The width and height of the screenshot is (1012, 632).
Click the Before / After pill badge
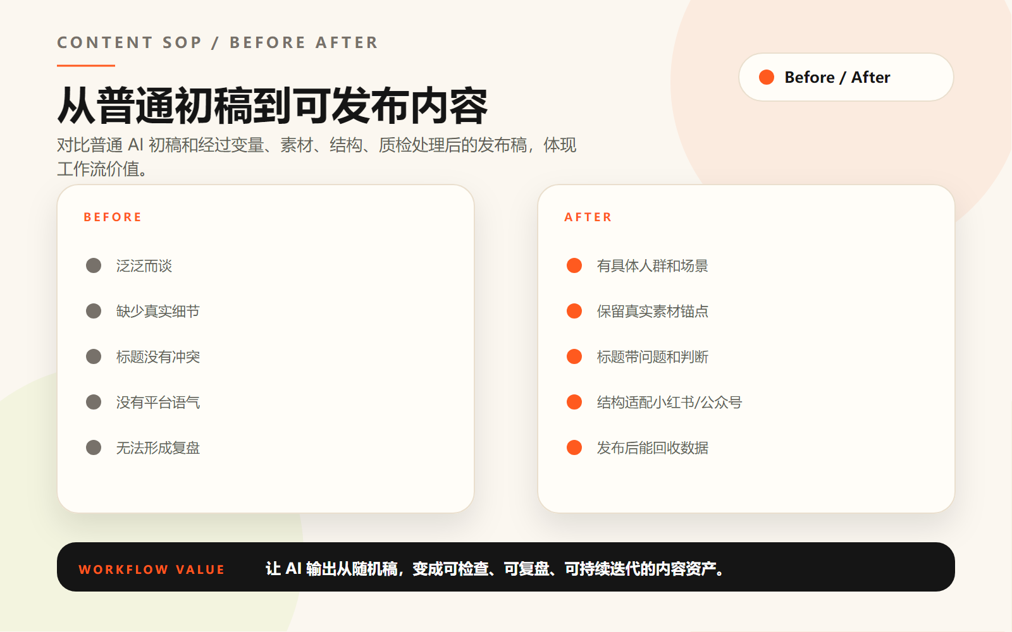tap(846, 77)
